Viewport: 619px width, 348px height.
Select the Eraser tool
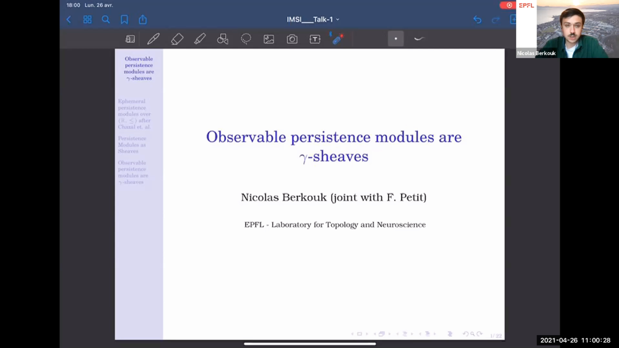[177, 38]
